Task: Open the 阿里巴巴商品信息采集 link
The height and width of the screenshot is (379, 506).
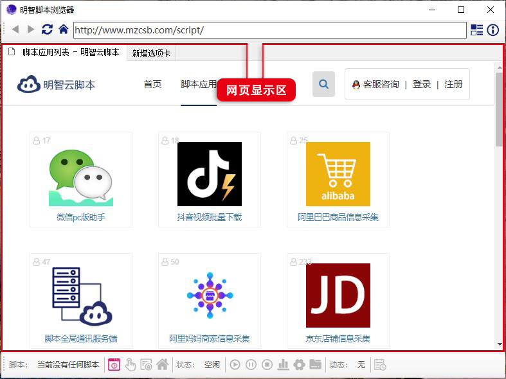Action: pyautogui.click(x=338, y=217)
